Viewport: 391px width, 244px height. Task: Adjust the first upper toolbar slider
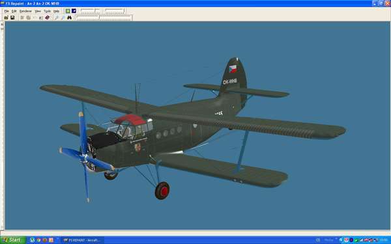91,11
